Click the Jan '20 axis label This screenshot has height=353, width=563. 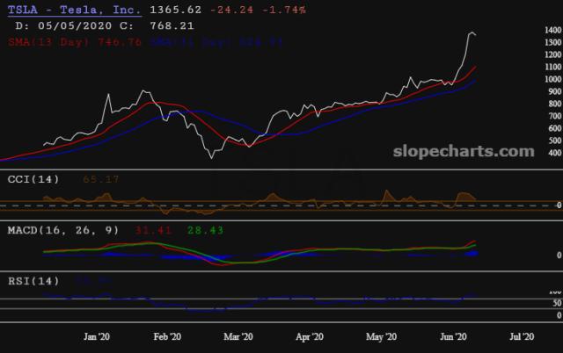coord(97,336)
